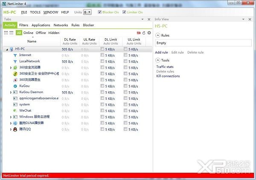This screenshot has width=256, height=180.
Task: Click the refresh arrow icon
Action: point(144,33)
